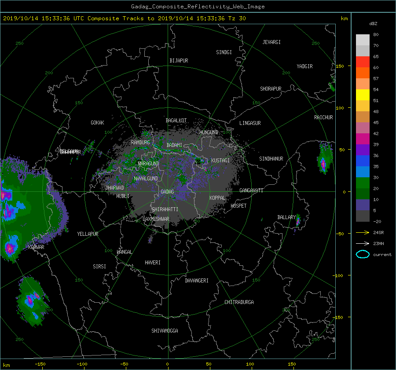Image resolution: width=396 pixels, height=370 pixels.
Task: Click the NAVALGUND city label
Action: tap(146, 179)
